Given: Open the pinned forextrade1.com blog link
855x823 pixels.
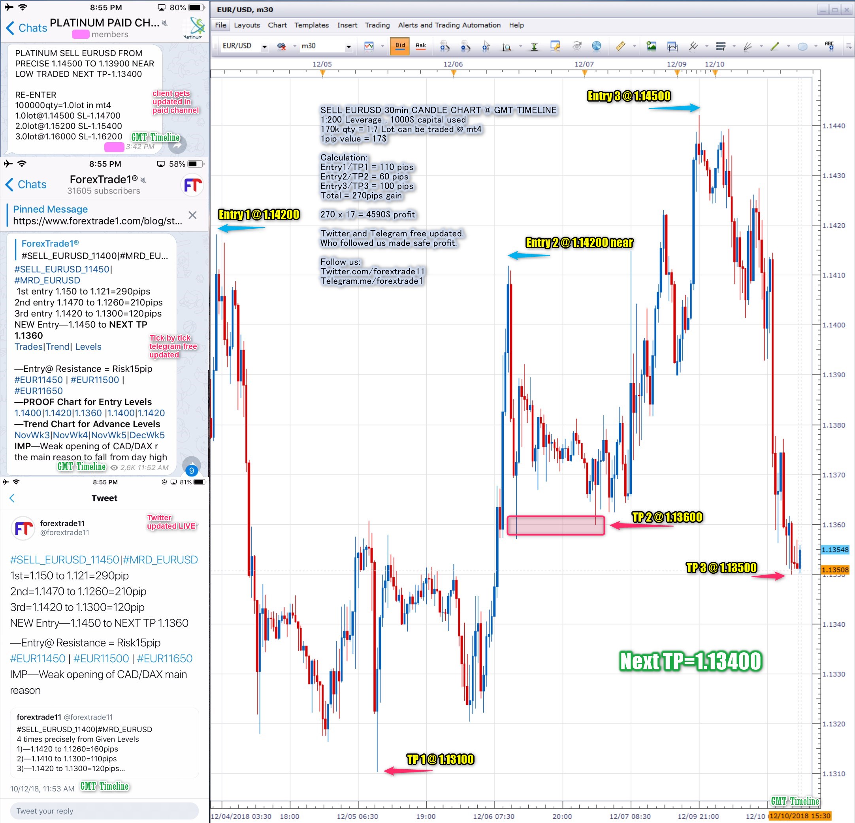Looking at the screenshot, I should point(98,221).
